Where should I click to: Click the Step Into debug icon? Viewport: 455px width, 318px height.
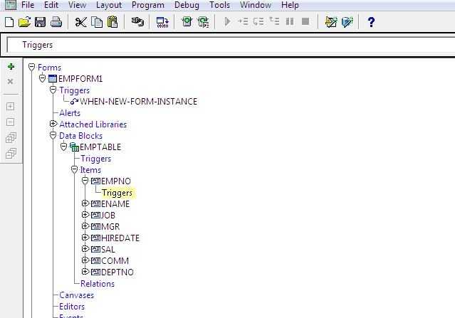tap(244, 21)
